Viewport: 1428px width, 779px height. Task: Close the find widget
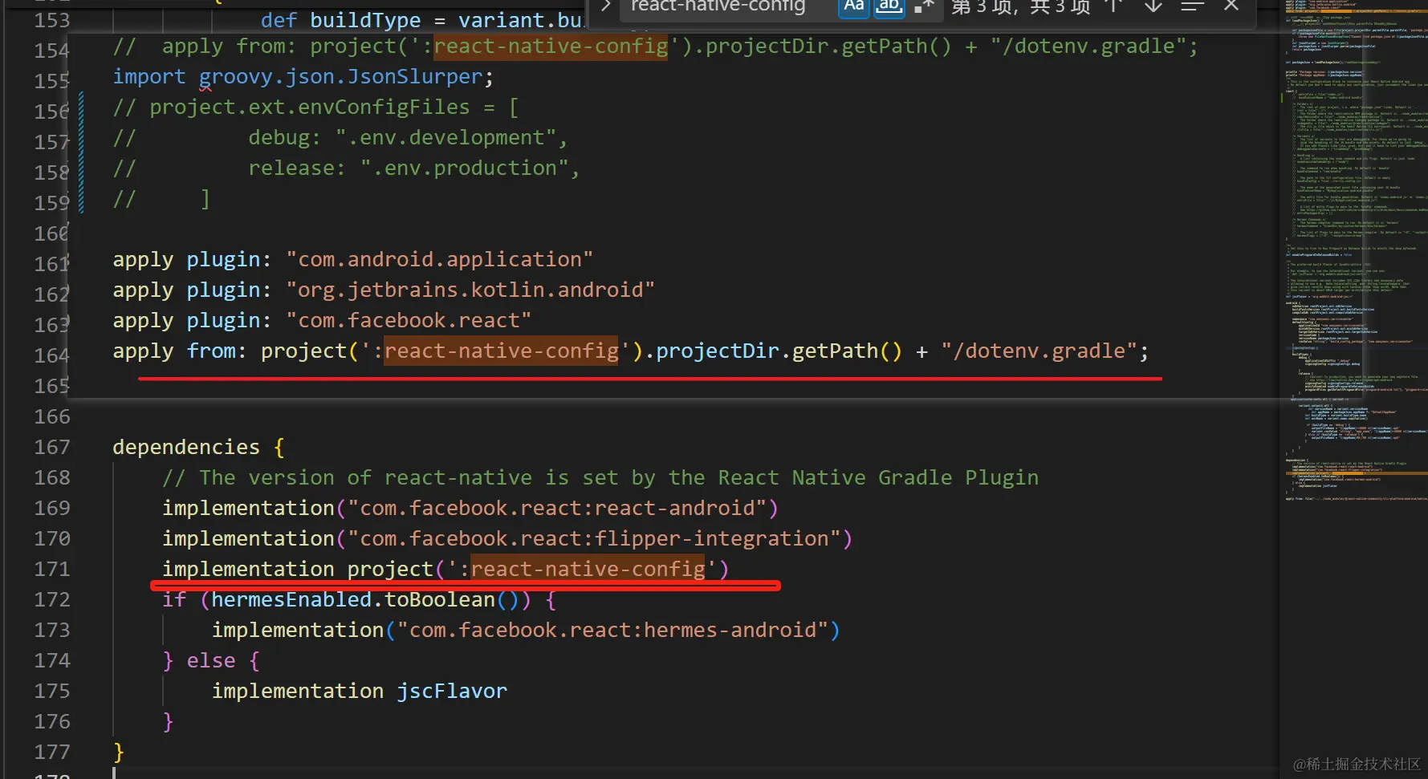[x=1231, y=6]
